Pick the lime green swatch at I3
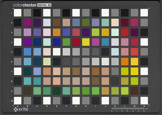The height and width of the screenshot is (115, 162). tap(95, 32)
